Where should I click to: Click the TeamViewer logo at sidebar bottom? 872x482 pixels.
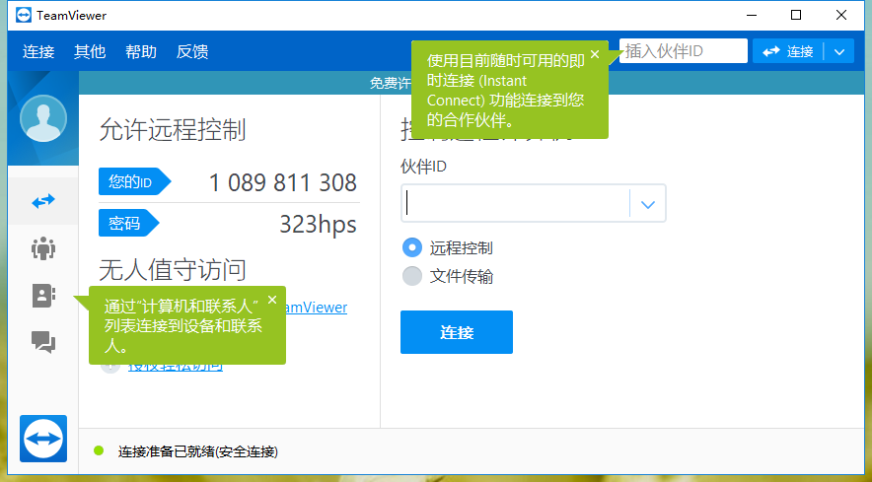(x=43, y=439)
